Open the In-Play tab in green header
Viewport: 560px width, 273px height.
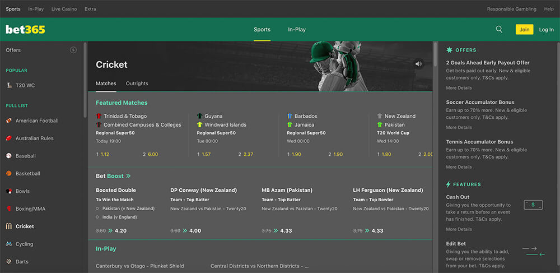tap(297, 30)
